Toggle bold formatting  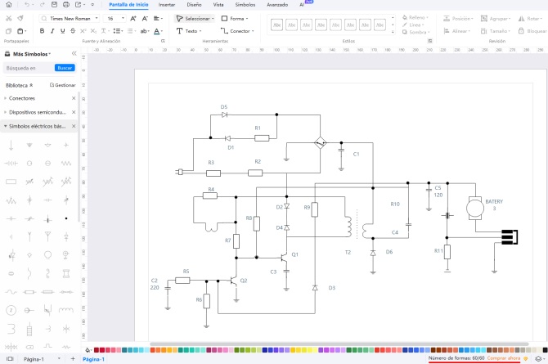coord(42,31)
